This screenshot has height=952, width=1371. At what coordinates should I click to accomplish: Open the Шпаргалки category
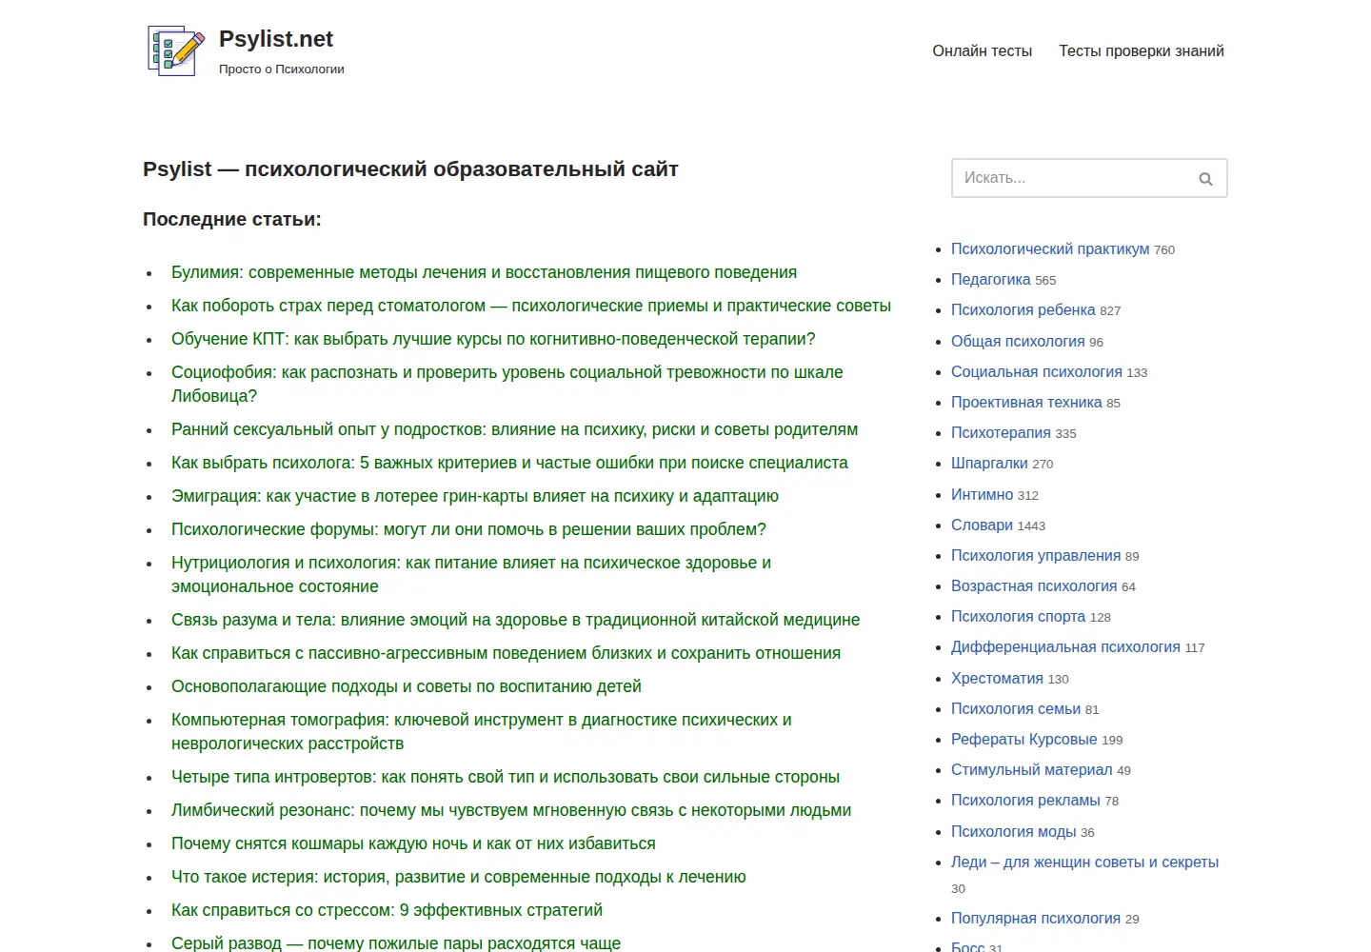coord(989,463)
